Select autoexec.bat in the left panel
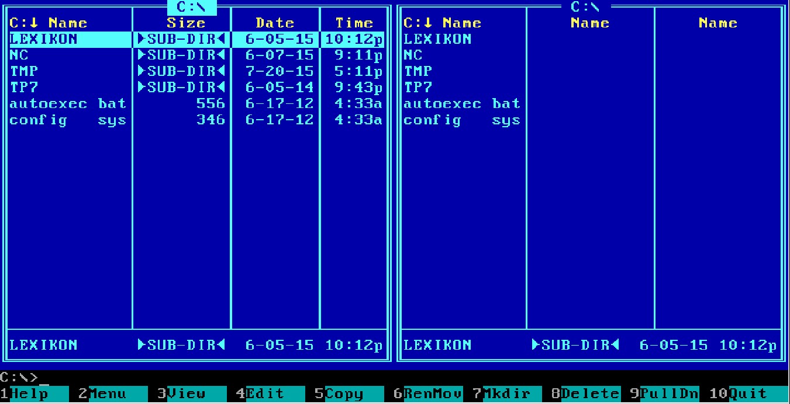Viewport: 790px width, 404px height. click(x=67, y=104)
